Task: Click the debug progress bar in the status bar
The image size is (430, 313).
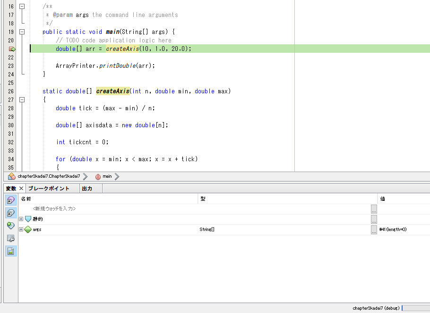Action: tap(416, 308)
